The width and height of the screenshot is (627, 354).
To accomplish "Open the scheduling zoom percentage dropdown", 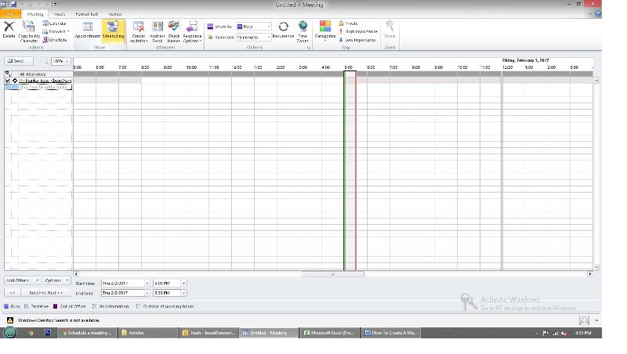I will [x=67, y=61].
